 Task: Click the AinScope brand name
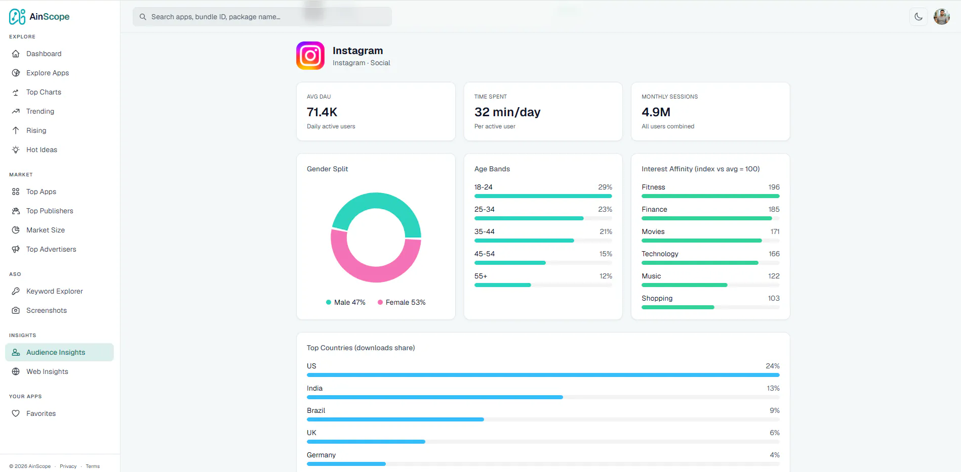tap(50, 17)
